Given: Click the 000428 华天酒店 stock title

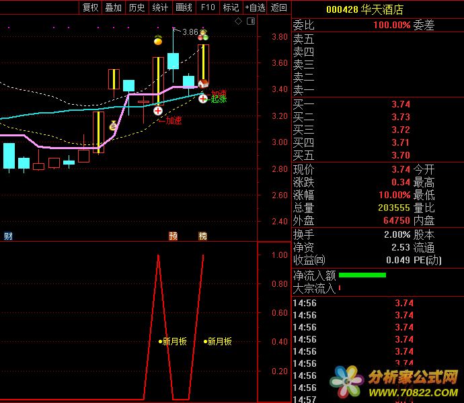Looking at the screenshot, I should click(364, 9).
